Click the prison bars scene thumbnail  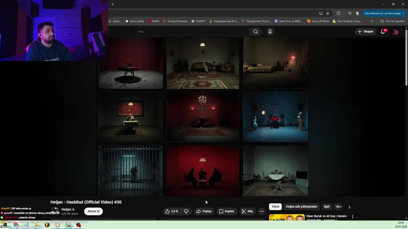pos(130,170)
